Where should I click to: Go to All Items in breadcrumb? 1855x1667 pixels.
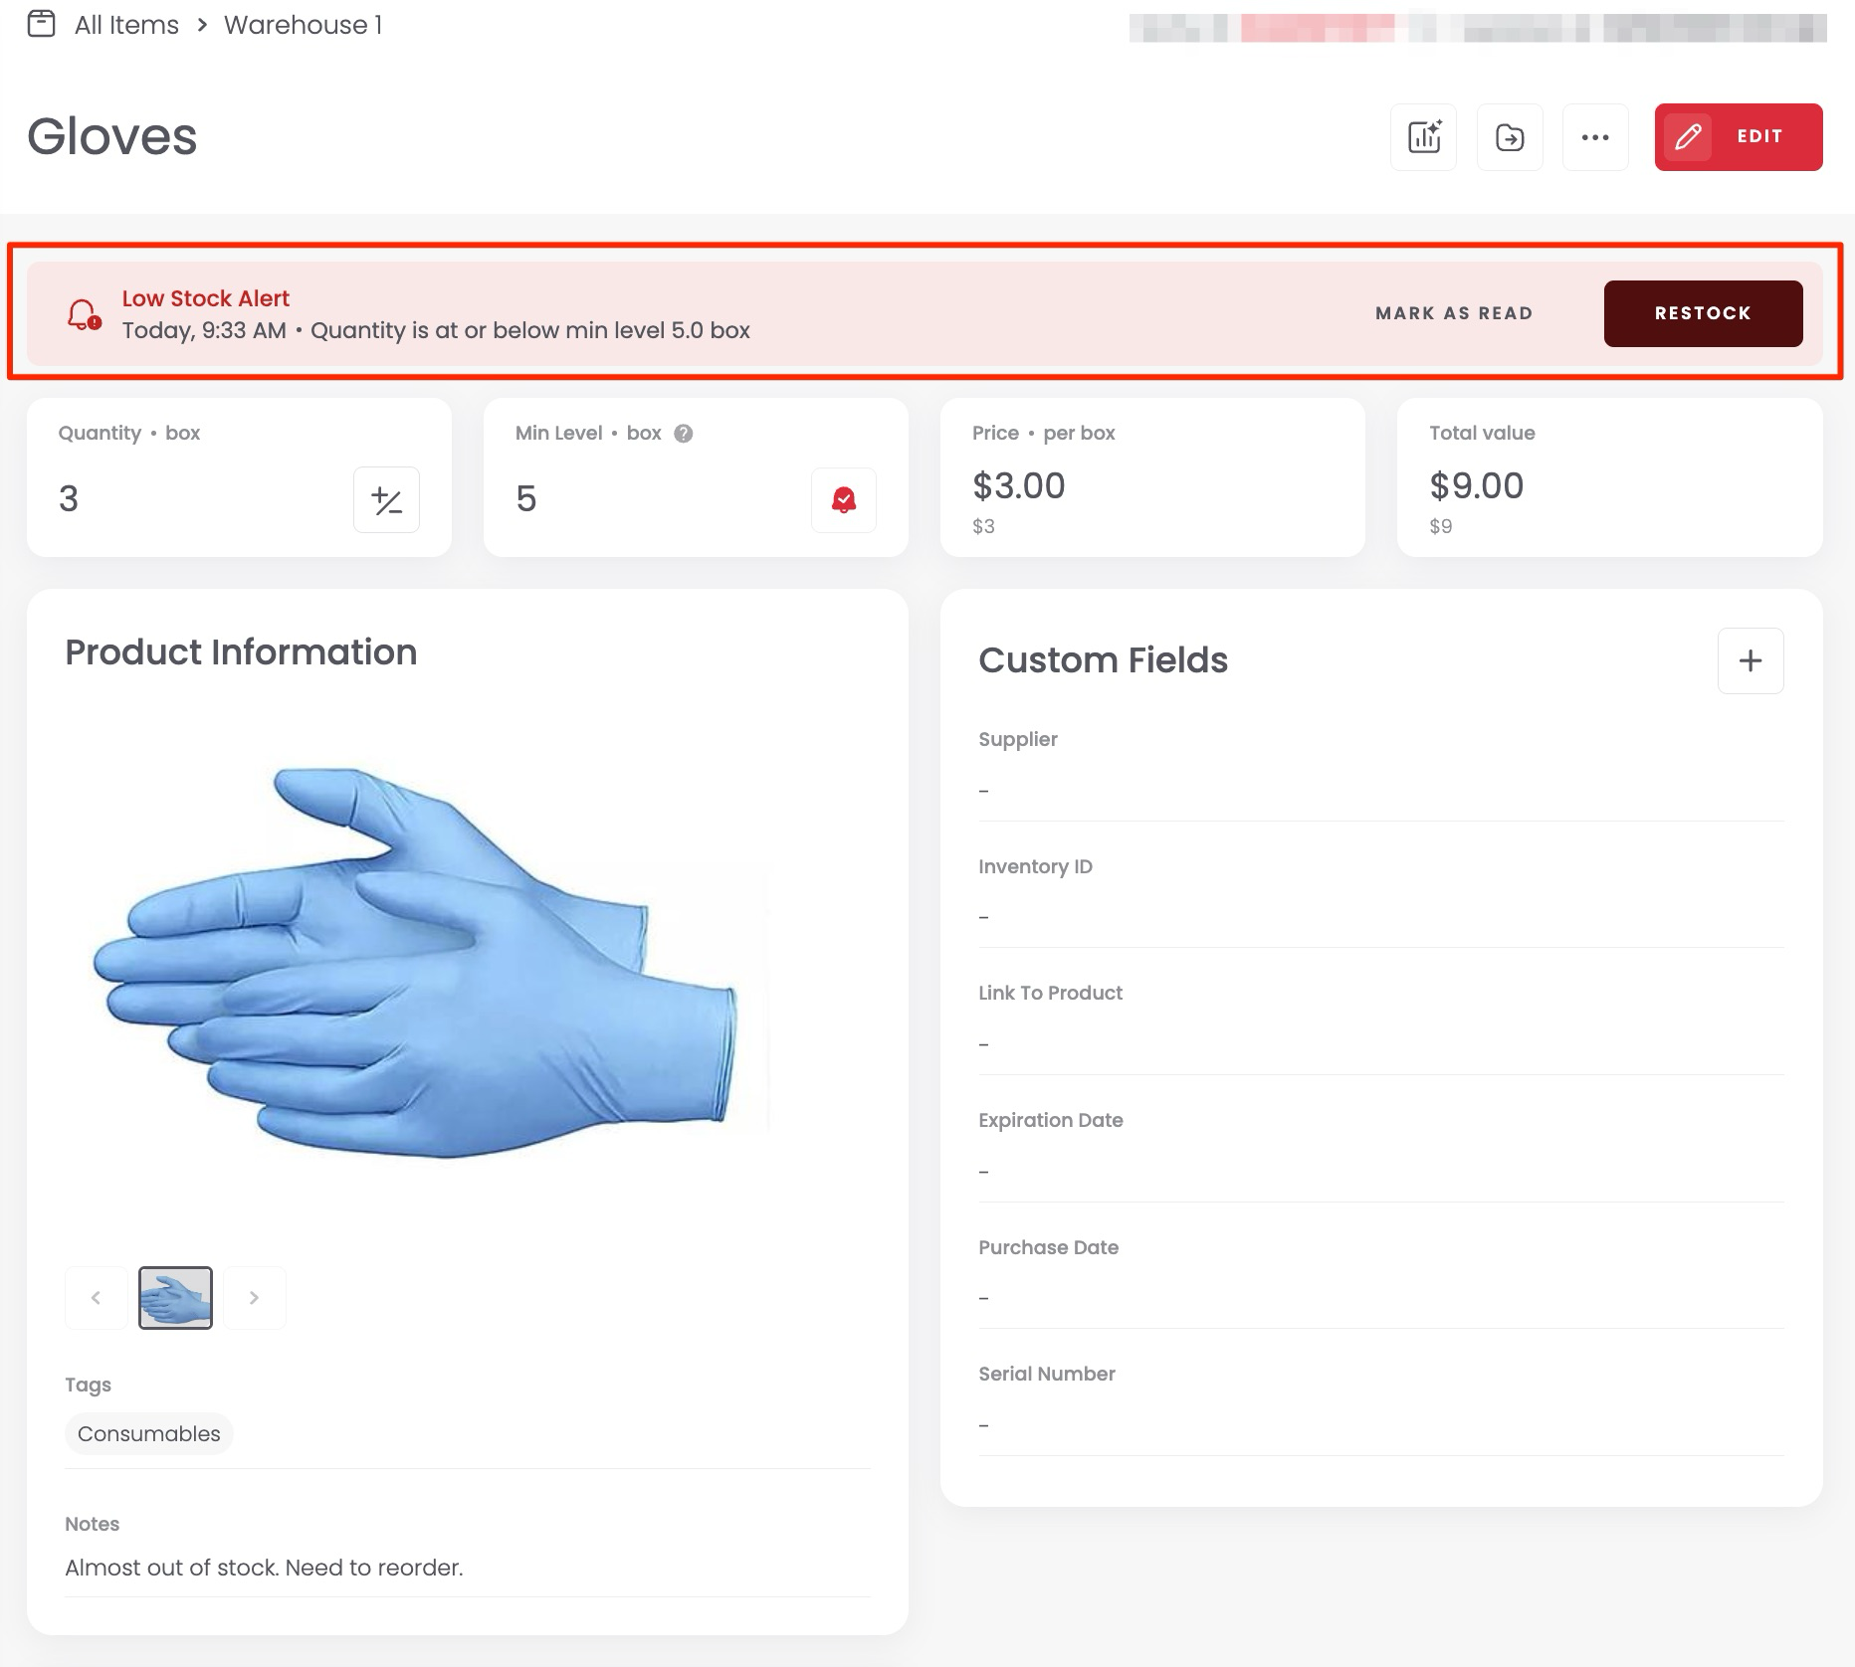point(126,25)
